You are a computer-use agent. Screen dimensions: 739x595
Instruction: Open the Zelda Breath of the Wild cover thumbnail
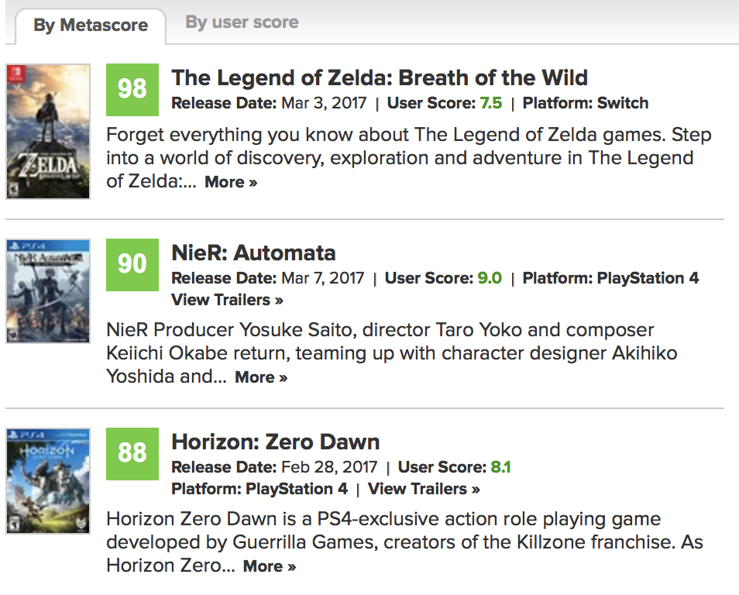coord(47,132)
